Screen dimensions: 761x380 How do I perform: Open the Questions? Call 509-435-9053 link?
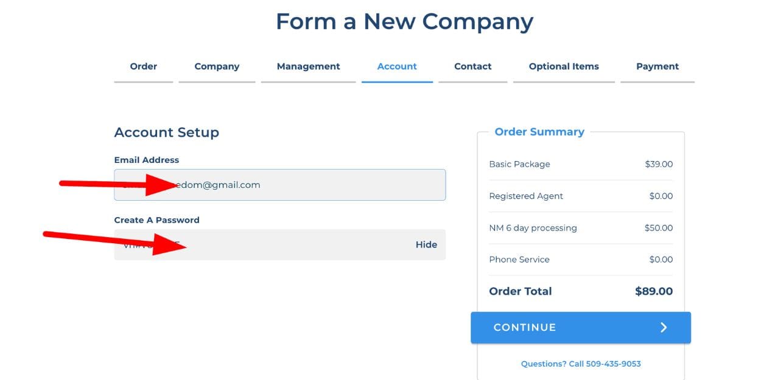coord(581,364)
